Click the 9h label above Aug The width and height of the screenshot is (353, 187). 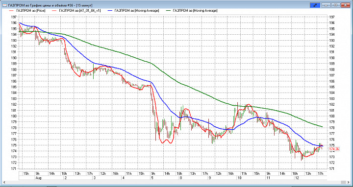pos(38,173)
